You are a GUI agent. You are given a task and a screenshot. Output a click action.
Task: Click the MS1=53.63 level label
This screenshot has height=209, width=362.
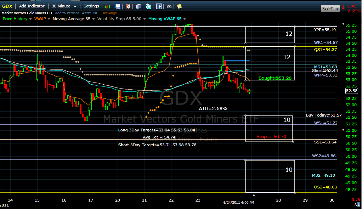pyautogui.click(x=326, y=67)
